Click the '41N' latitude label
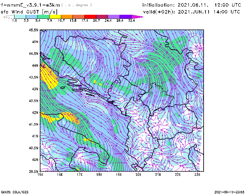Screen dimensions: 251x194 (35, 136)
